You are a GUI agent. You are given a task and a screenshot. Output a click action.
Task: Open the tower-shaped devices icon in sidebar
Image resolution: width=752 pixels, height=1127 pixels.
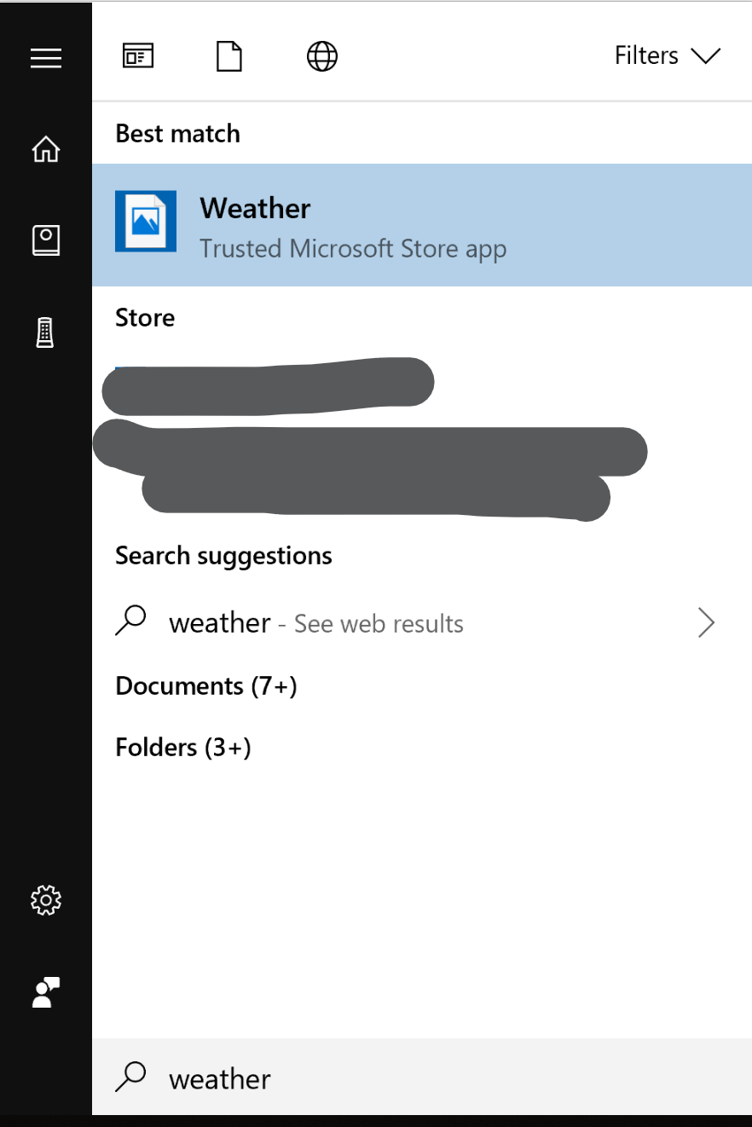tap(46, 332)
